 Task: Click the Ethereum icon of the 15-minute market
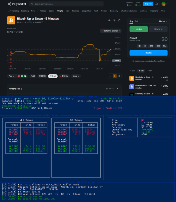(132, 87)
